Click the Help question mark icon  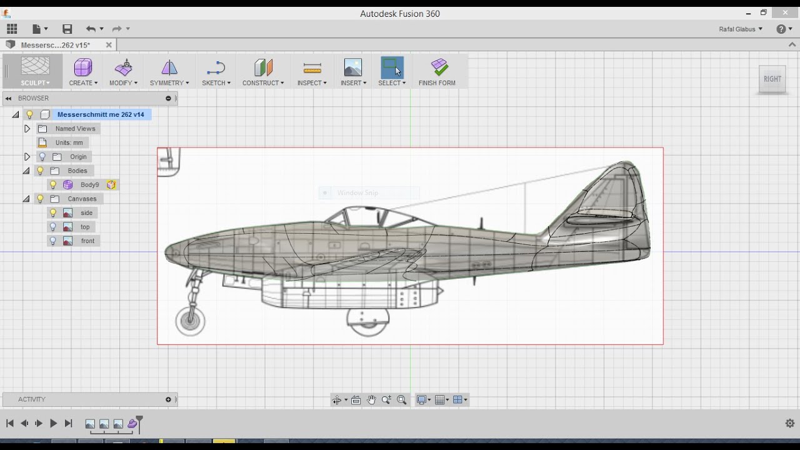781,29
